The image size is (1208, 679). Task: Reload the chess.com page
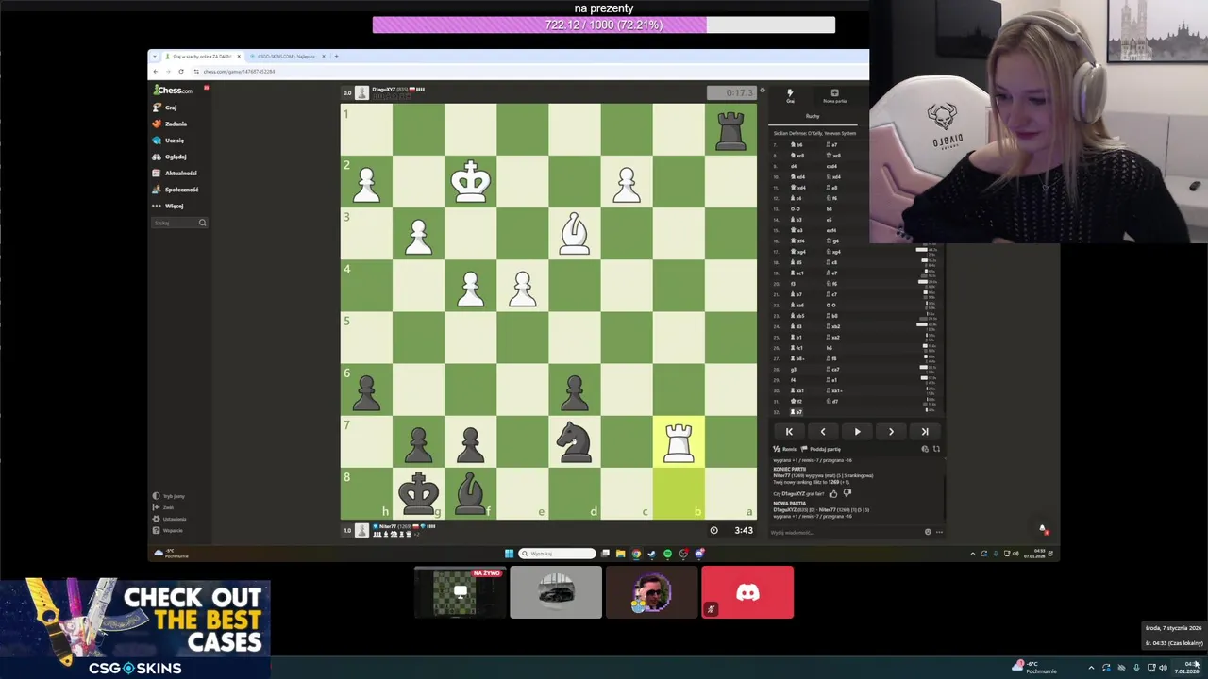click(x=182, y=72)
